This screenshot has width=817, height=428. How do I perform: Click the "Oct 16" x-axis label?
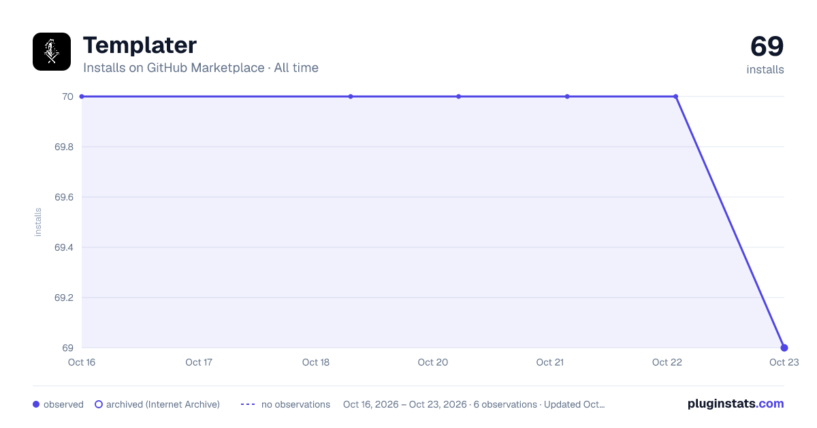(82, 362)
